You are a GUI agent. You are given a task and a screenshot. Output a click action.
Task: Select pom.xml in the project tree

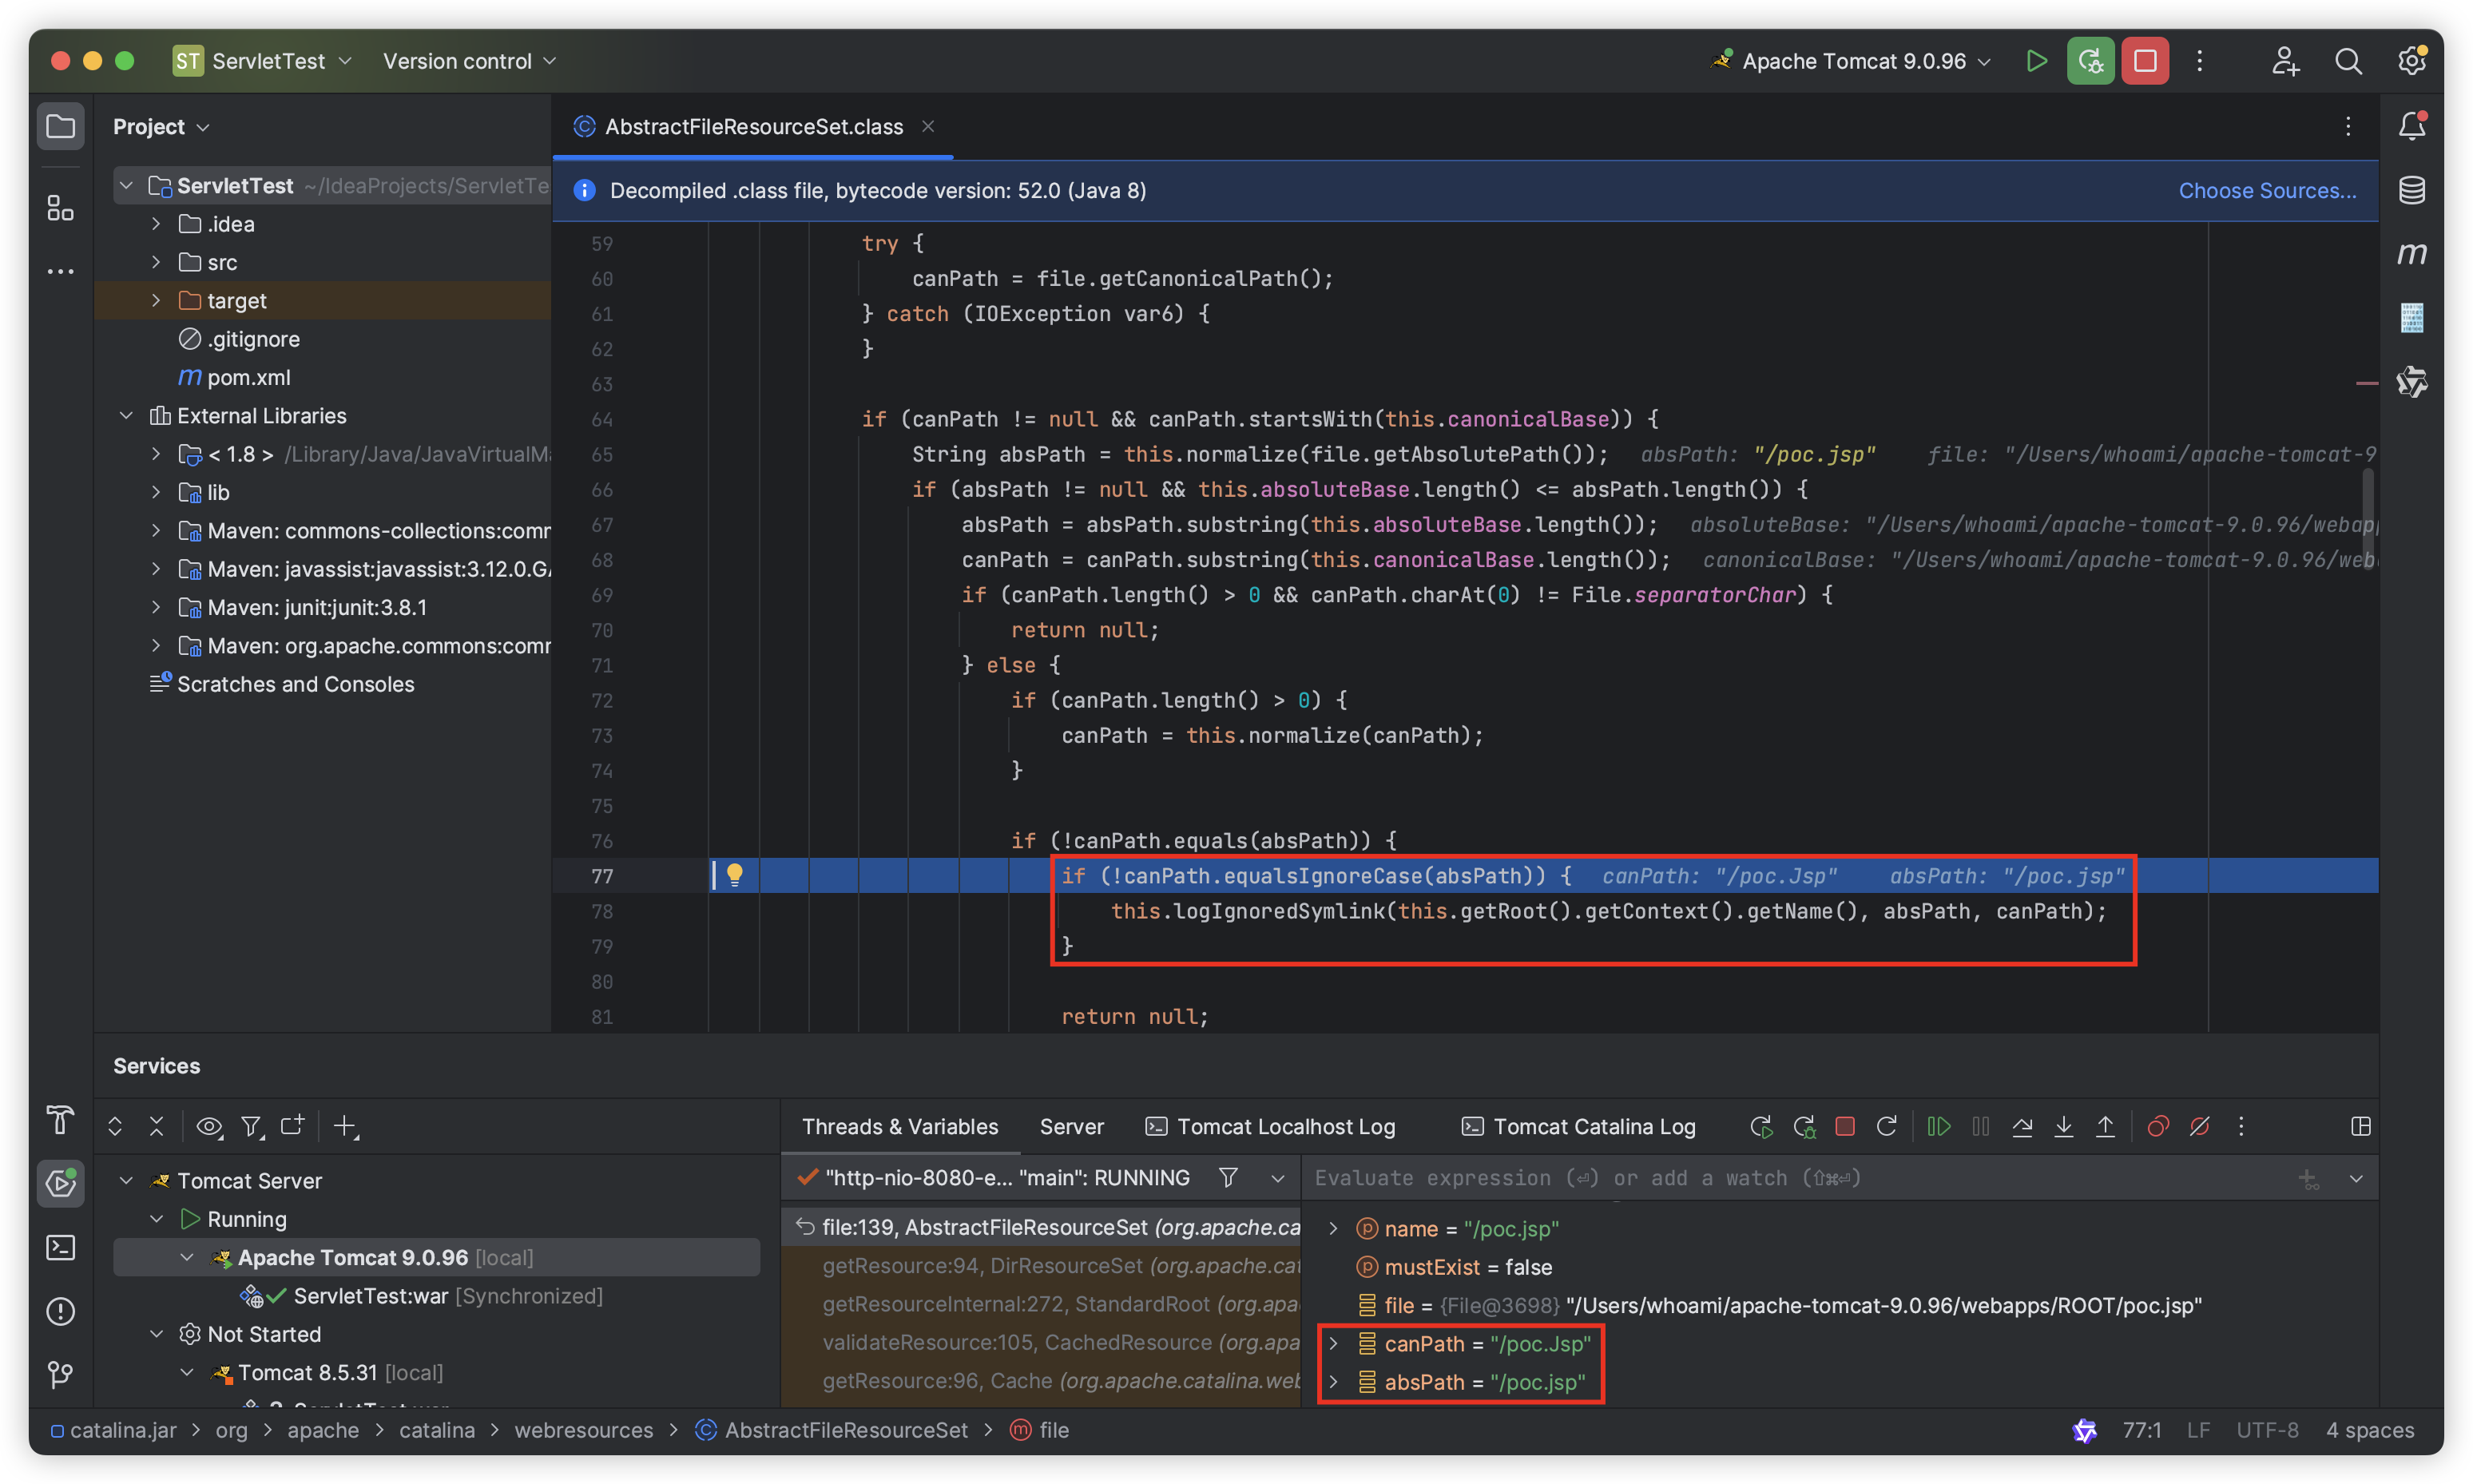coord(248,377)
